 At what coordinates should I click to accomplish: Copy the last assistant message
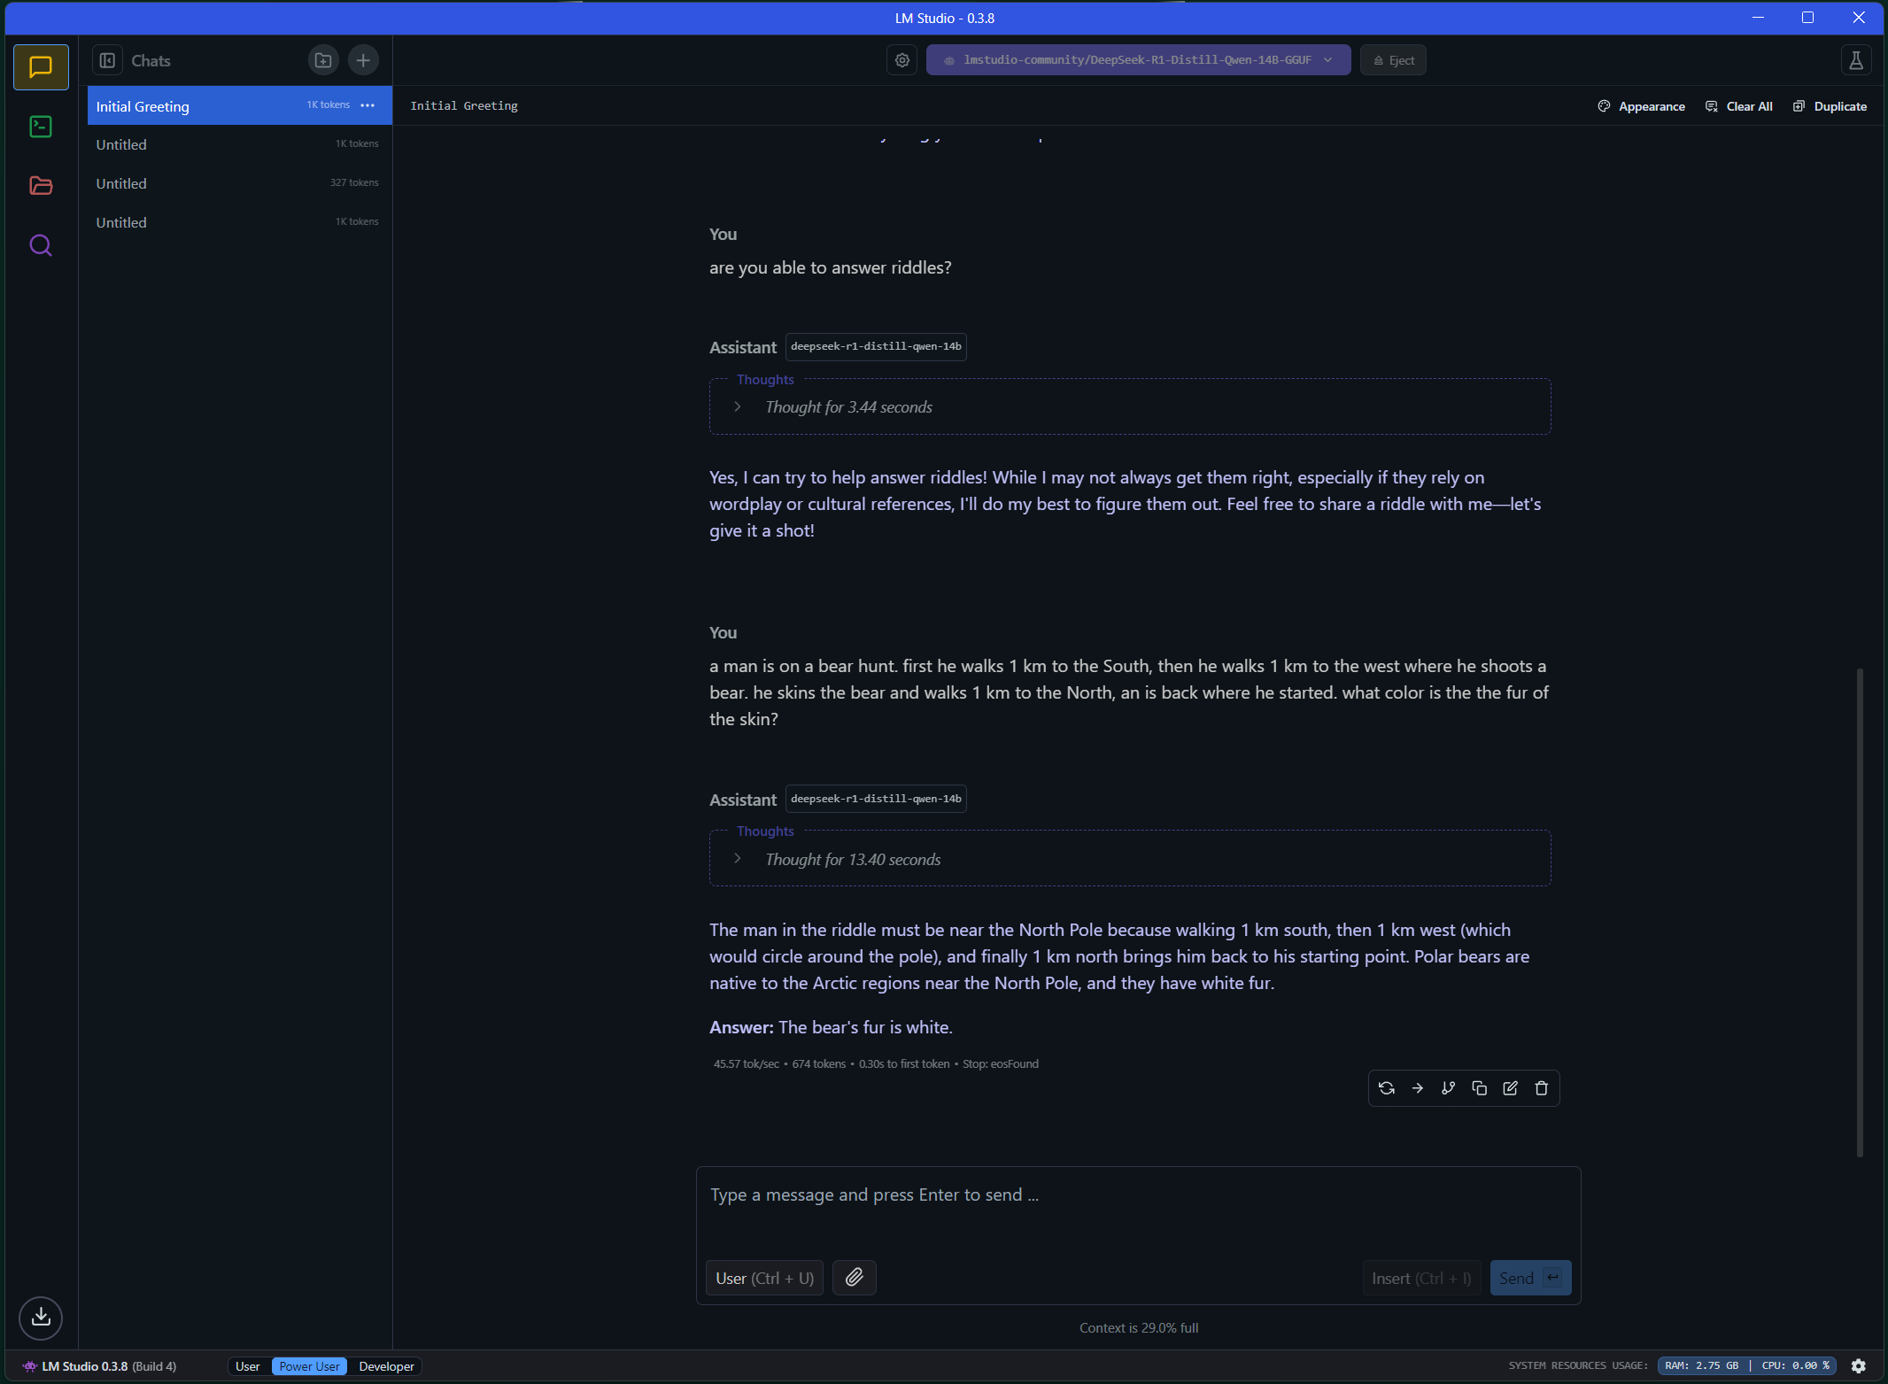click(x=1479, y=1088)
